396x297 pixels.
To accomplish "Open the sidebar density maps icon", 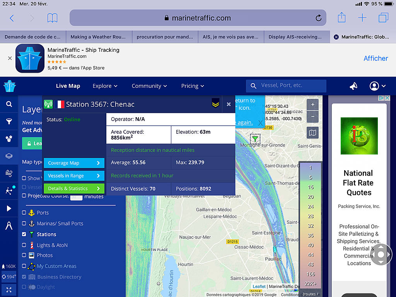I will click(x=9, y=191).
